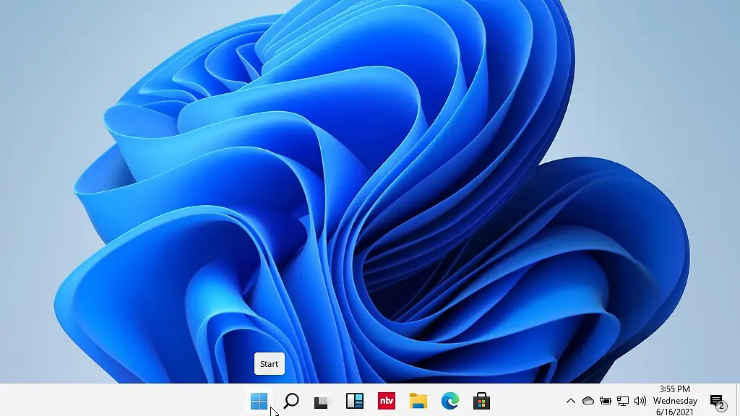740x416 pixels.
Task: Launch the ntv app from taskbar
Action: [x=386, y=401]
